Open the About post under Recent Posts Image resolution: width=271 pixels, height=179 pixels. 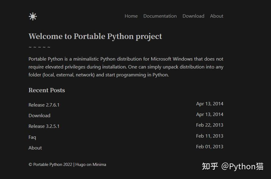(35, 148)
